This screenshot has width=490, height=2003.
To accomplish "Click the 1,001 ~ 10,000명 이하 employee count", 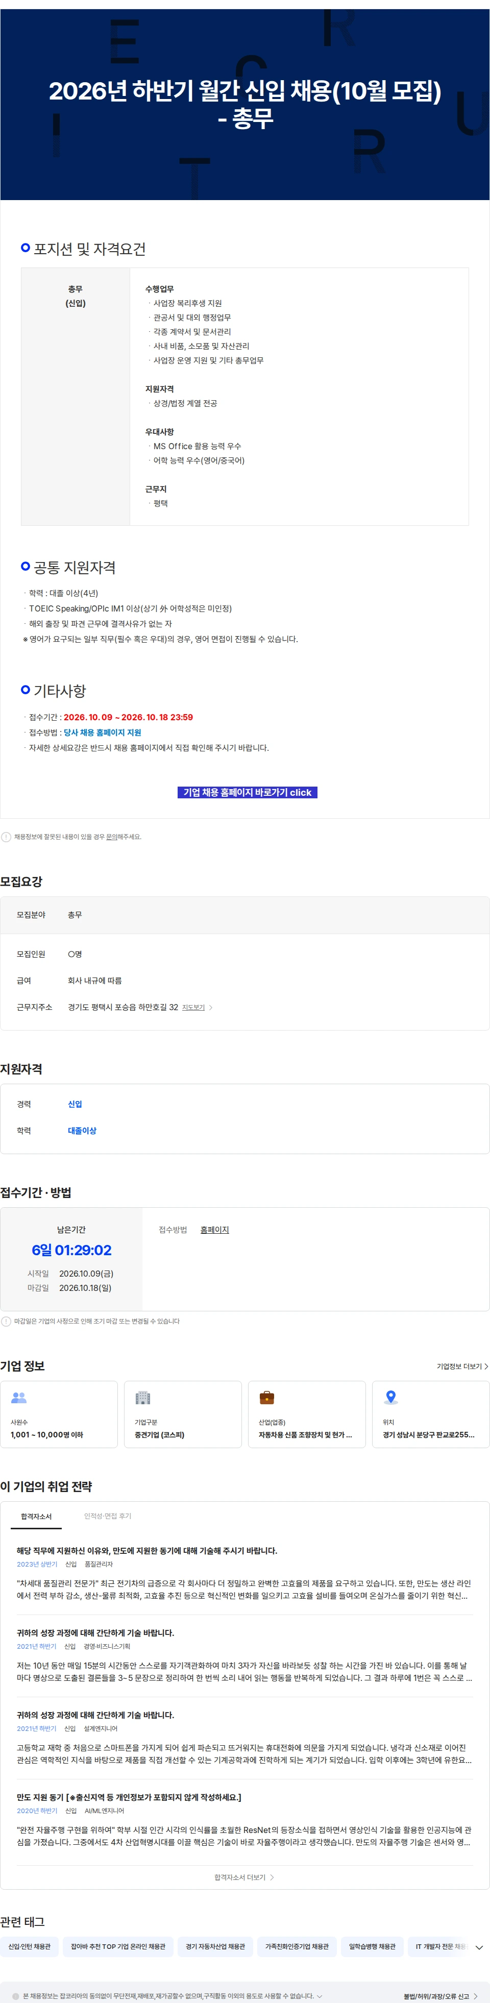I will (x=46, y=1434).
